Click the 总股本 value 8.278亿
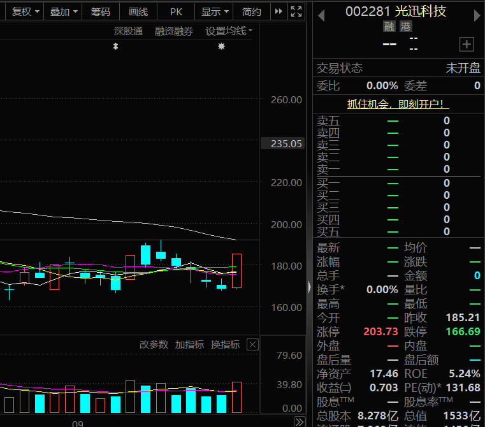 (378, 416)
